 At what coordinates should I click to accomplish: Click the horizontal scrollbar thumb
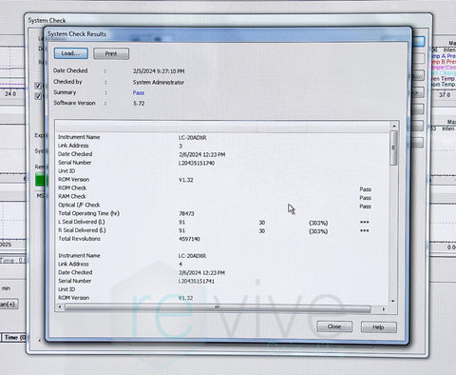pos(218,307)
